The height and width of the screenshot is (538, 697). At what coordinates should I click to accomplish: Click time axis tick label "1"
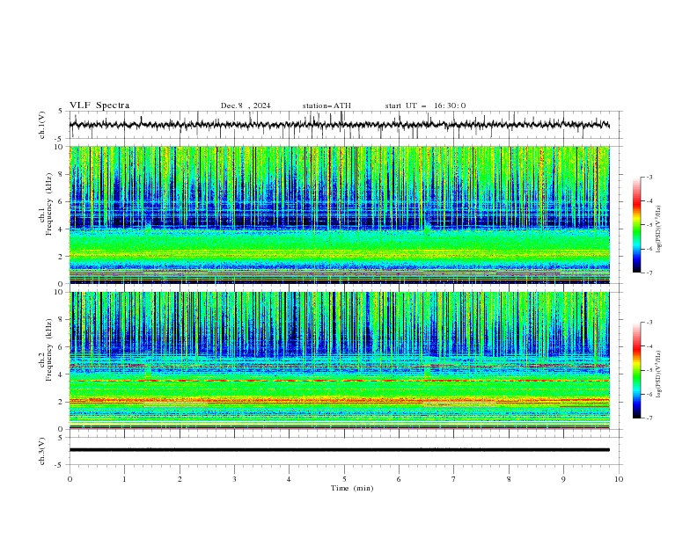[x=124, y=479]
